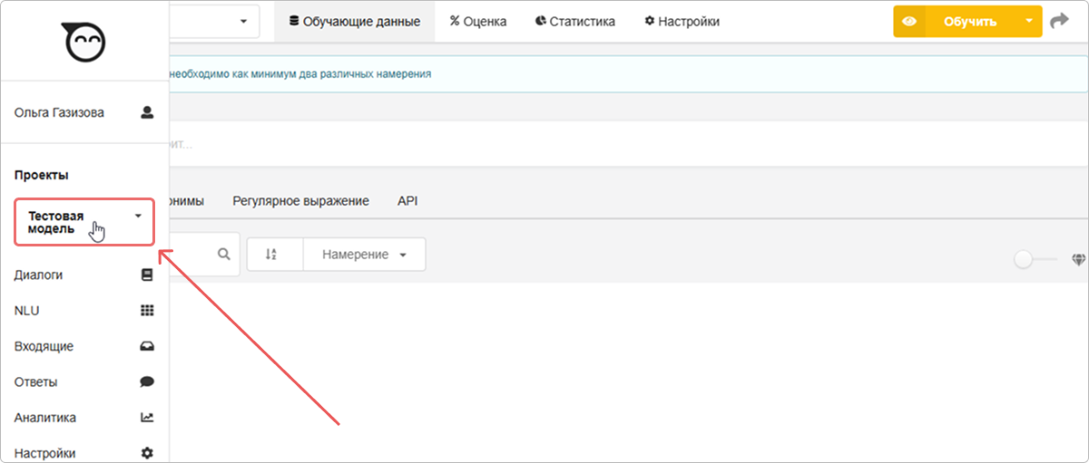Click the sidebar Настройки gear icon
The width and height of the screenshot is (1089, 463).
[147, 453]
